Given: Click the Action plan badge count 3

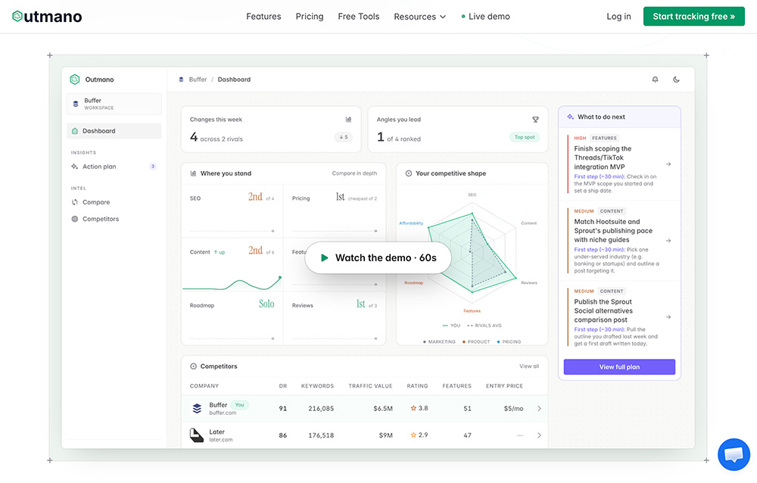Looking at the screenshot, I should pos(153,167).
